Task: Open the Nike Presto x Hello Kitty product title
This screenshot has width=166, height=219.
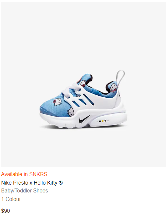Action: (32, 183)
